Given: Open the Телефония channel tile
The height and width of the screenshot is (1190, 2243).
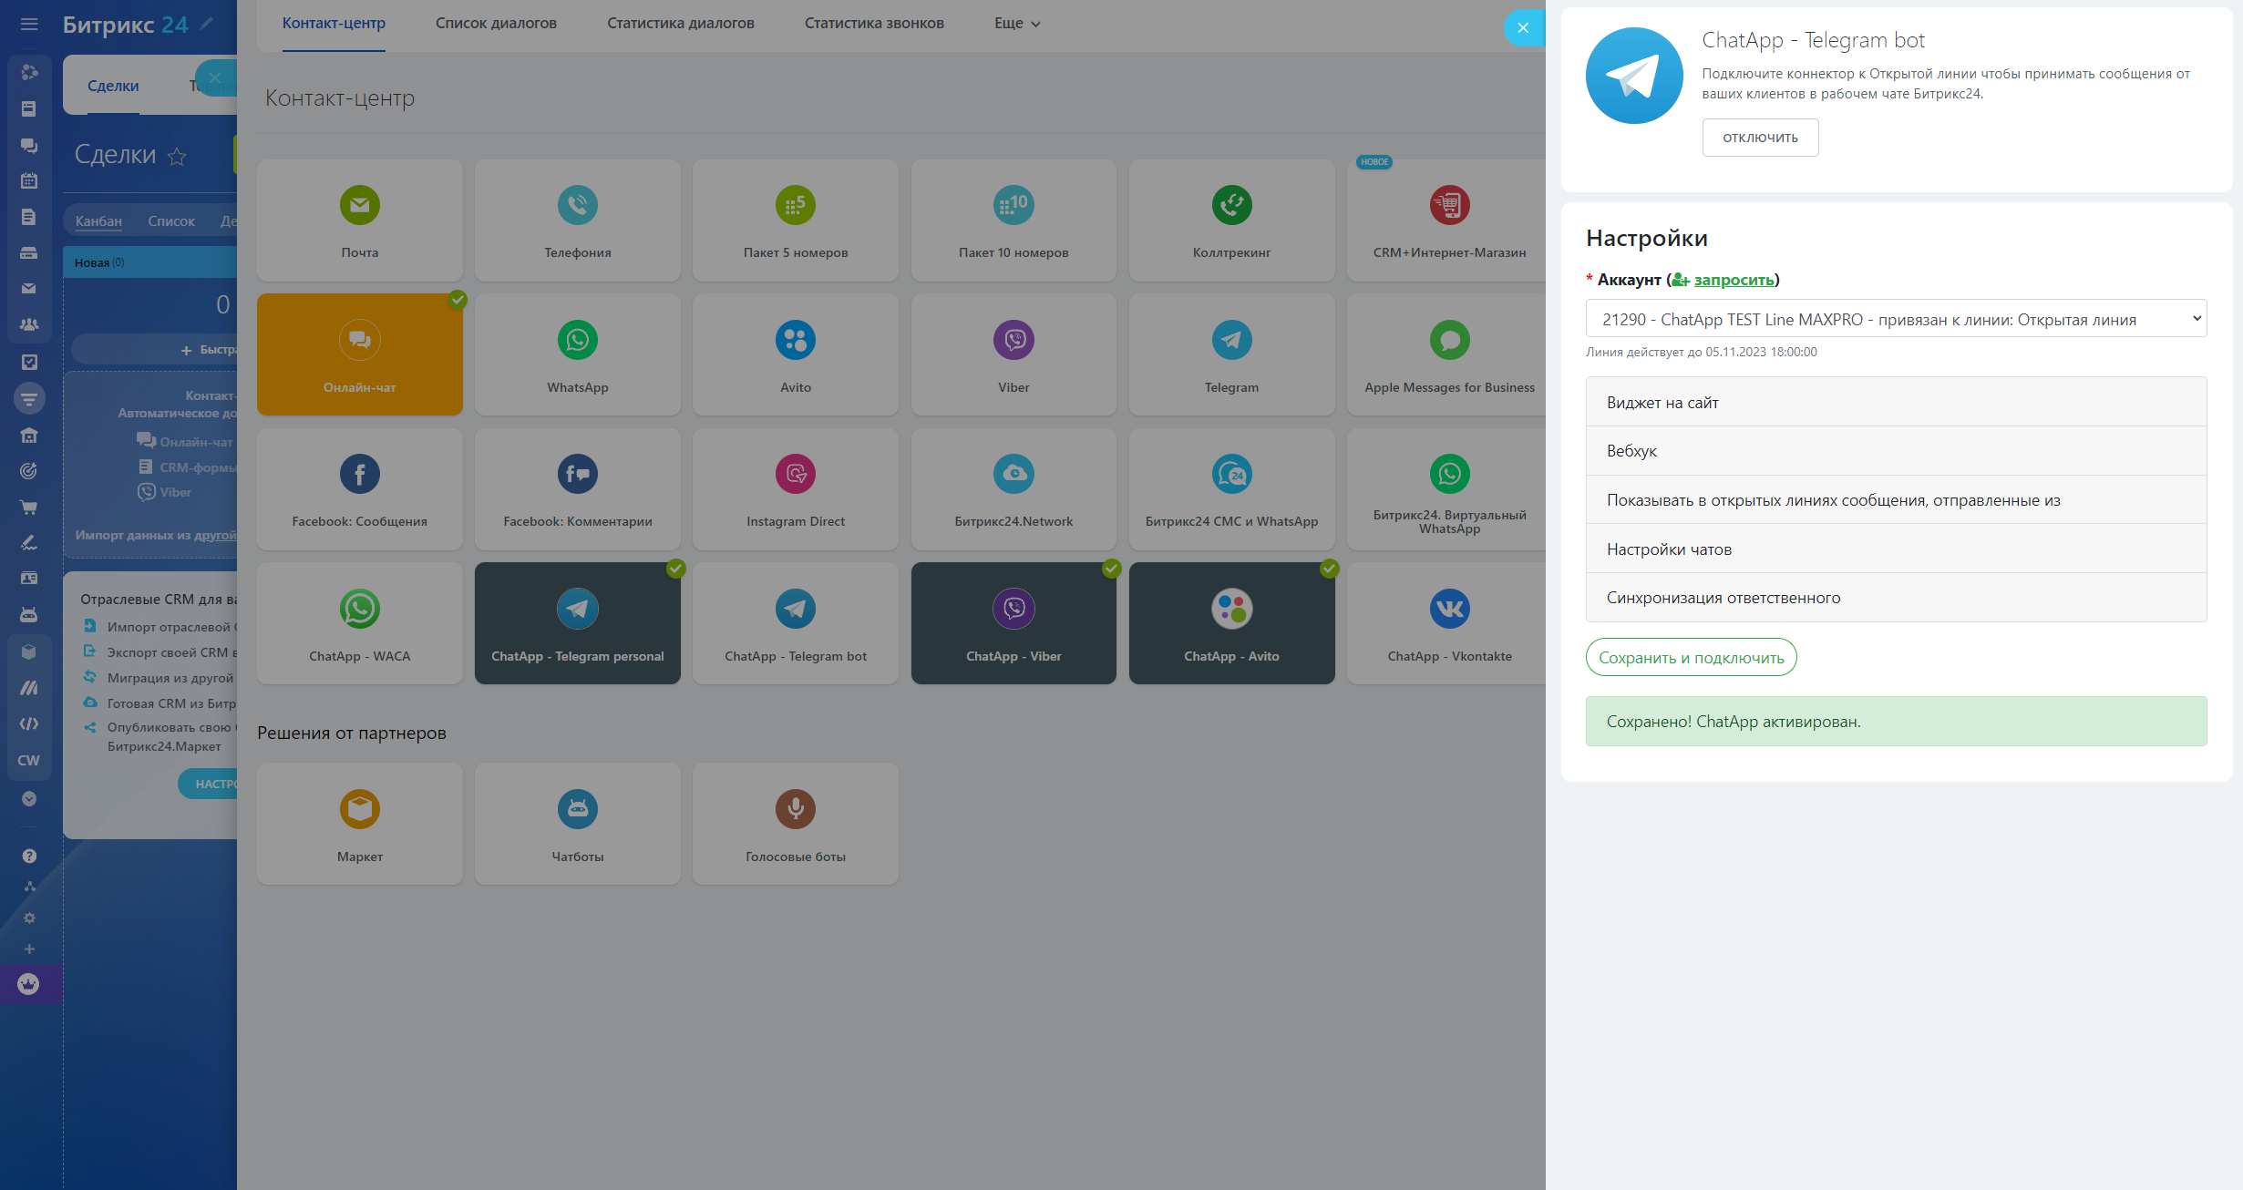Looking at the screenshot, I should point(577,221).
